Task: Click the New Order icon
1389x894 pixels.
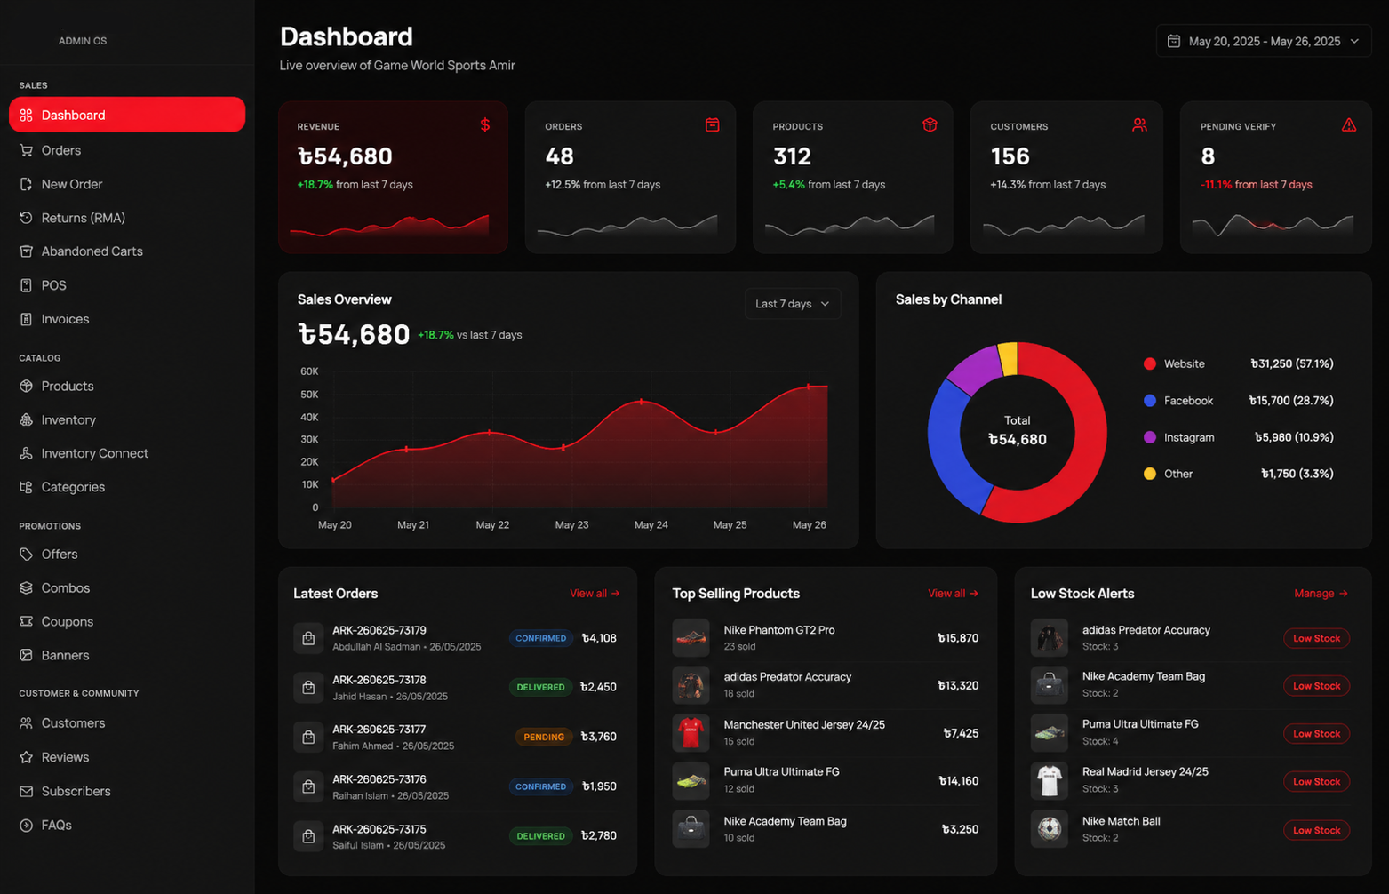Action: [x=26, y=184]
